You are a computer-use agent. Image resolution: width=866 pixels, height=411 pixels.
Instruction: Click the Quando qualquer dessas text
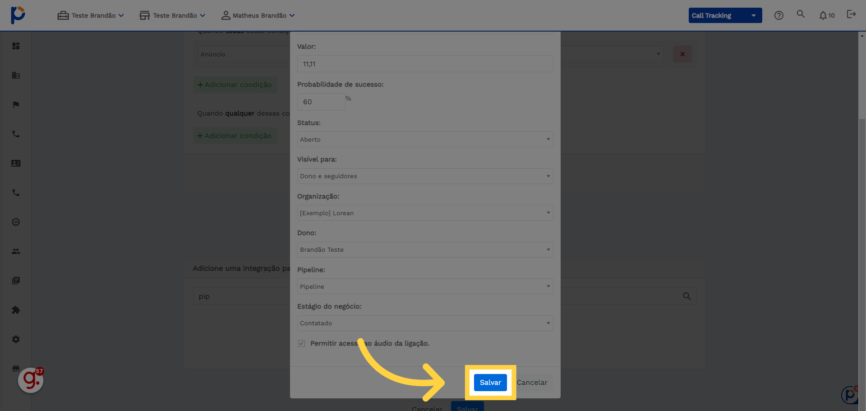point(244,113)
